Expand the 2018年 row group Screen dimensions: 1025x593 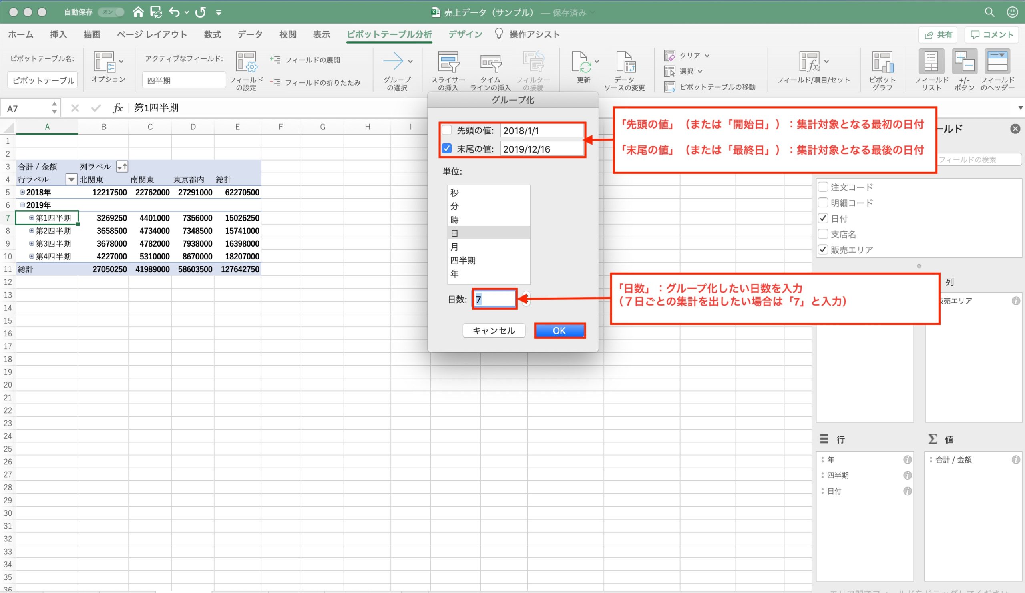point(22,192)
